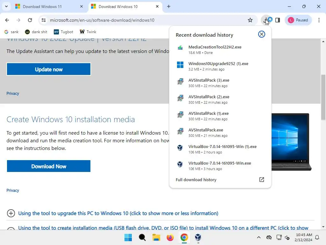Viewport: 326px width, 245px height.
Task: Click the AVSInstallPack (2).exe file icon
Action: [x=180, y=98]
